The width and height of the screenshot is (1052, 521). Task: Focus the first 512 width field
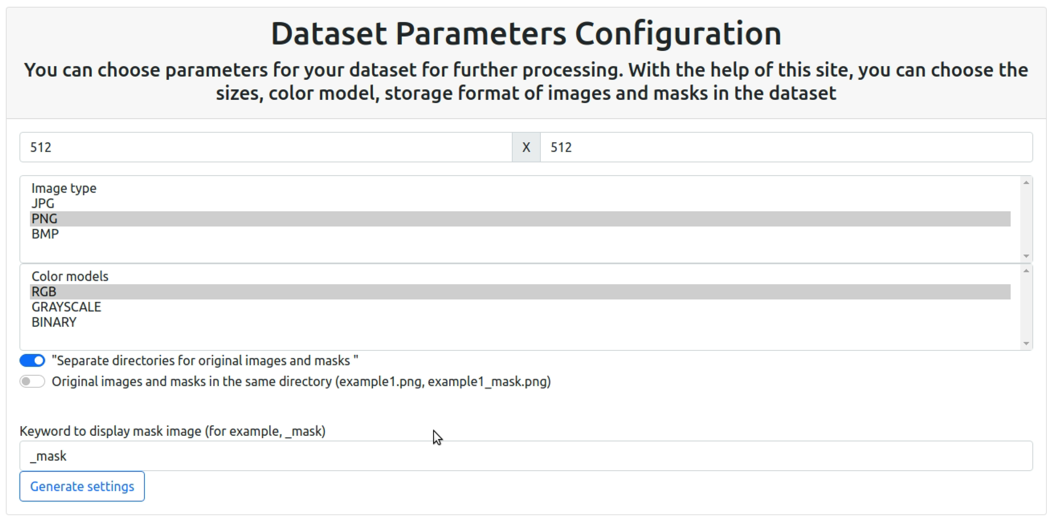[265, 147]
